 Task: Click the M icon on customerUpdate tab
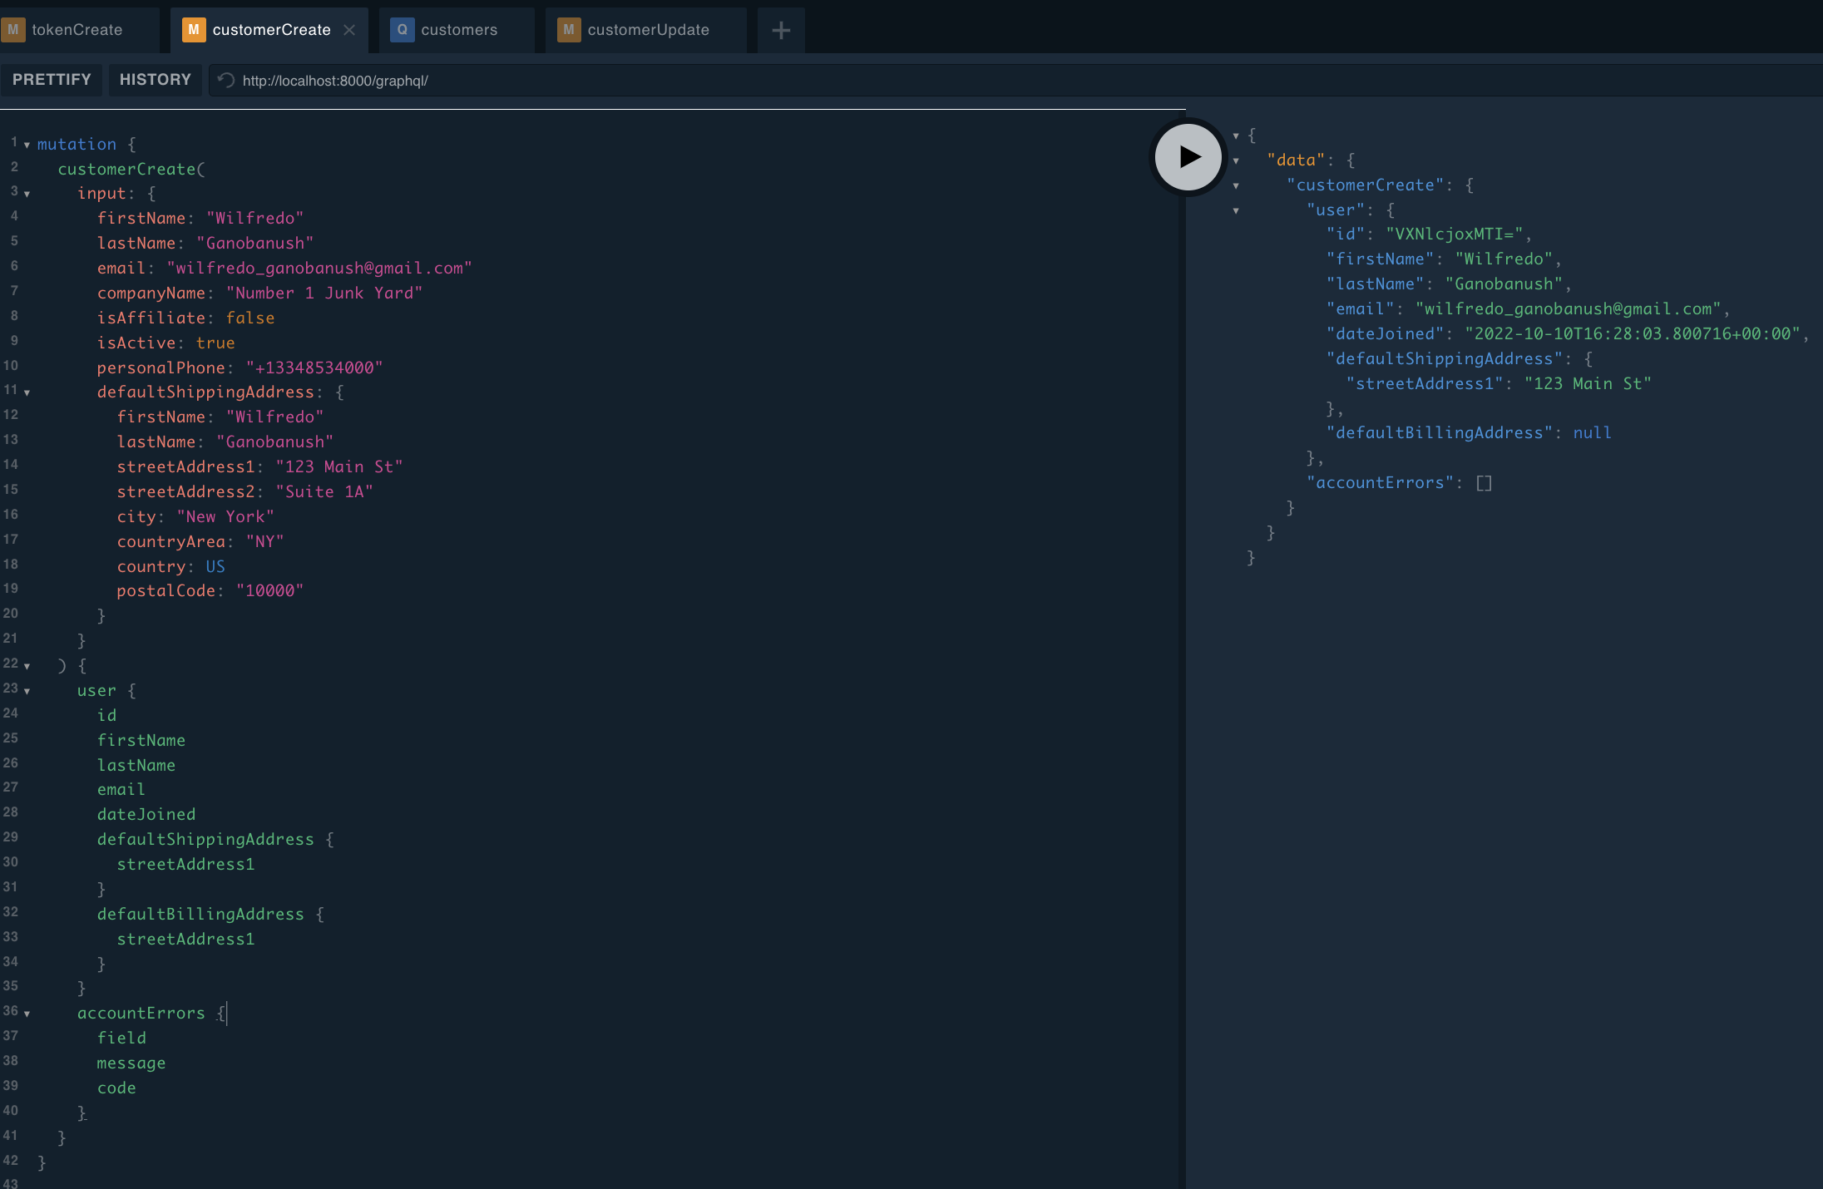pyautogui.click(x=569, y=30)
